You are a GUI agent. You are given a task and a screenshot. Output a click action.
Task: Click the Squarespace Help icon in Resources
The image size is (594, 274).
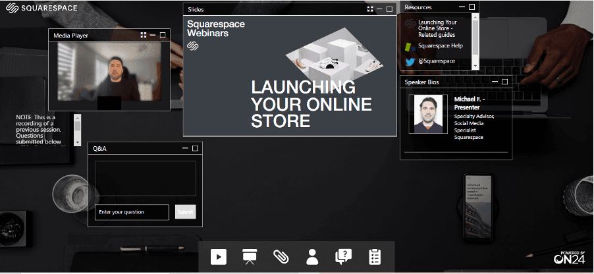pos(410,47)
